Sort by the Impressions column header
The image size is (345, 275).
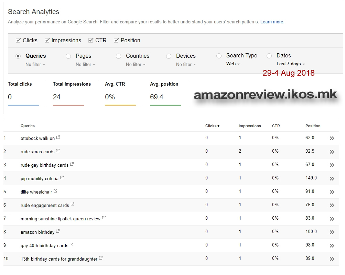pos(249,126)
